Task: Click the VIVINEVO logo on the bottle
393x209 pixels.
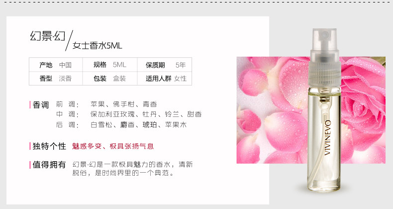Action: (x=328, y=137)
